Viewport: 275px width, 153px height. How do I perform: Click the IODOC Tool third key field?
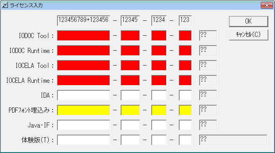click(159, 36)
